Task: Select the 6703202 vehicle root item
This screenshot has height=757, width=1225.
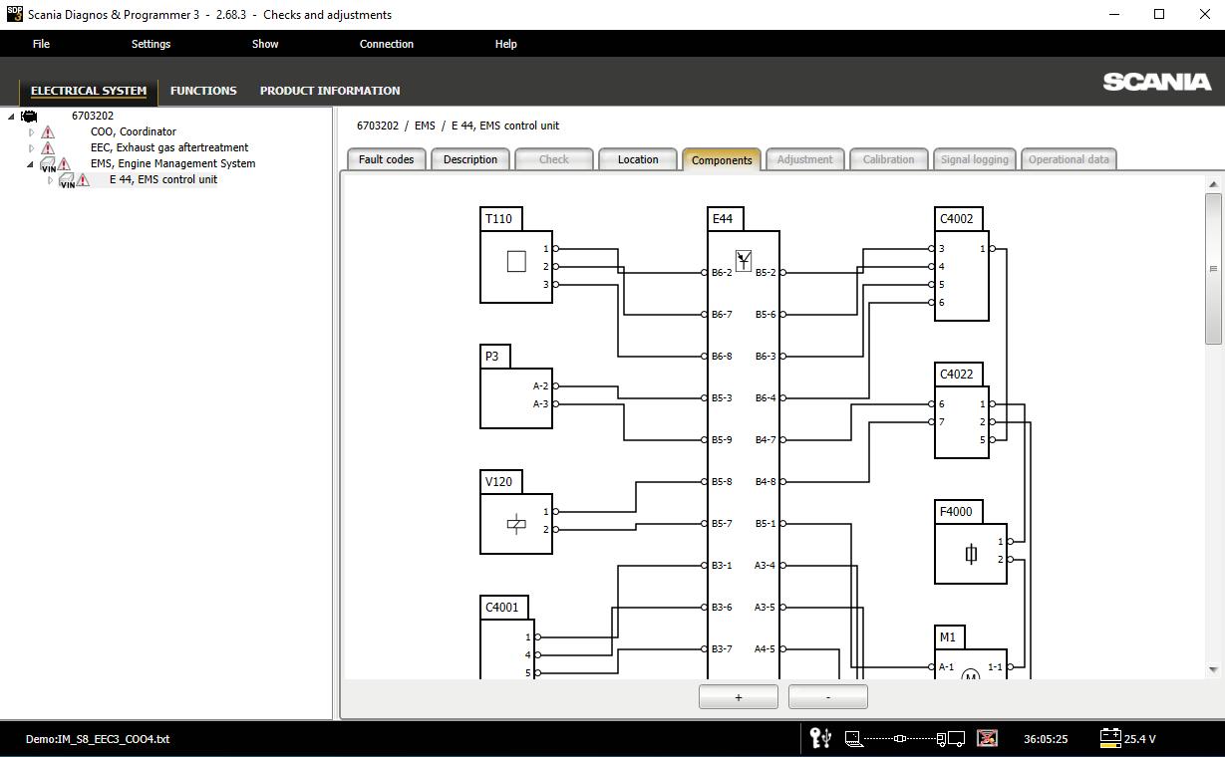Action: coord(93,116)
